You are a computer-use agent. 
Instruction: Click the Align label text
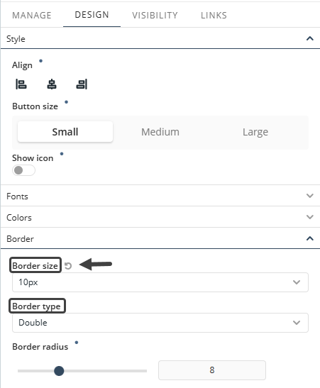point(22,65)
